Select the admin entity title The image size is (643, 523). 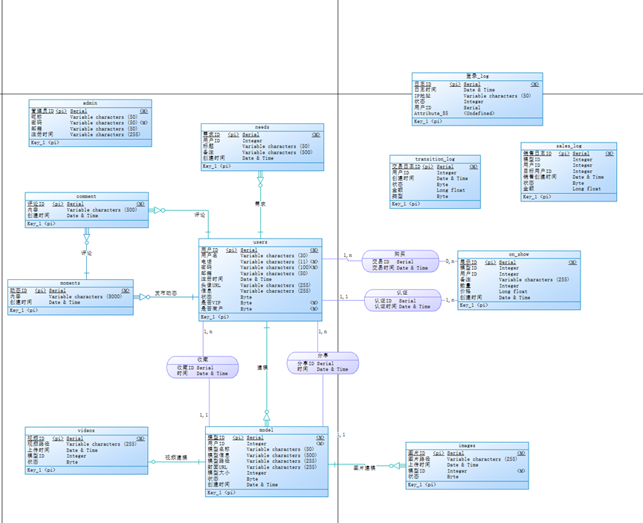[90, 103]
